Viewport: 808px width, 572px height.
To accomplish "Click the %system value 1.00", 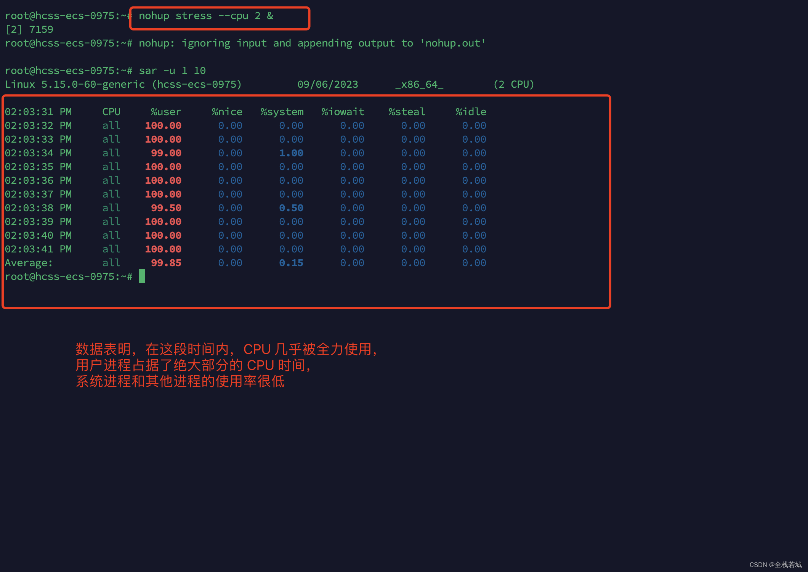I will (291, 153).
